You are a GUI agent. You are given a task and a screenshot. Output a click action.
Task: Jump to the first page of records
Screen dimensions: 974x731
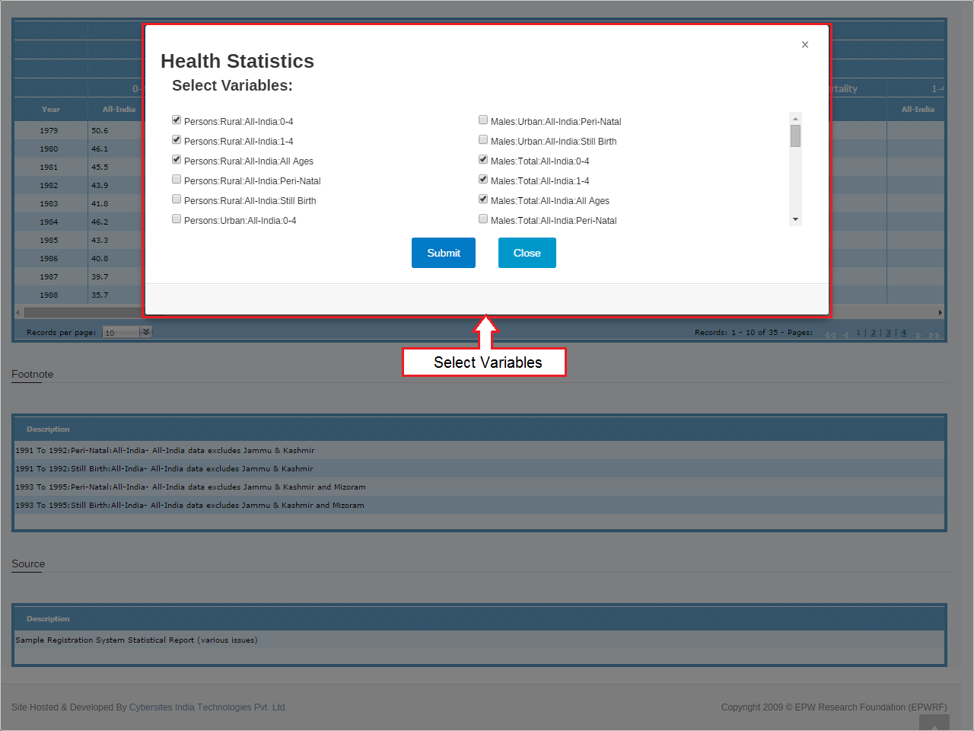tap(829, 335)
